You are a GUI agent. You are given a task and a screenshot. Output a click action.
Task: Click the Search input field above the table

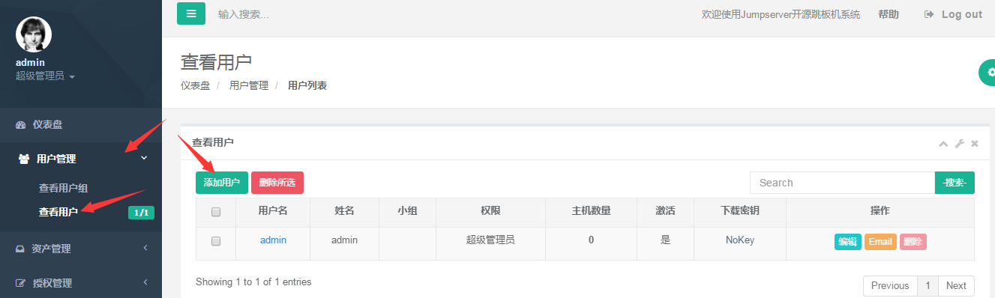842,183
